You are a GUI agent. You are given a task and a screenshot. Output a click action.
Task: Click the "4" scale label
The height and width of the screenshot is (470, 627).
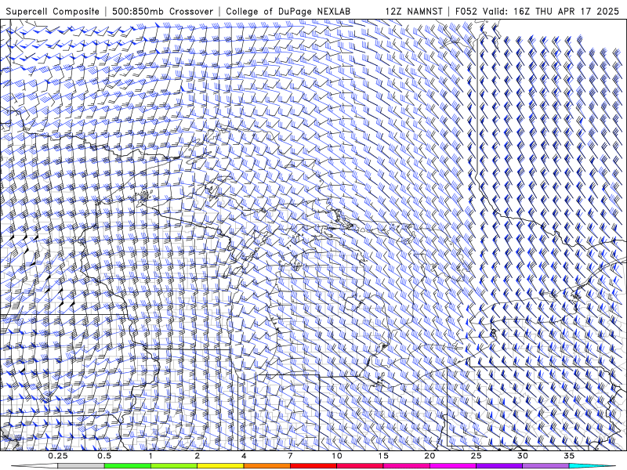click(244, 456)
